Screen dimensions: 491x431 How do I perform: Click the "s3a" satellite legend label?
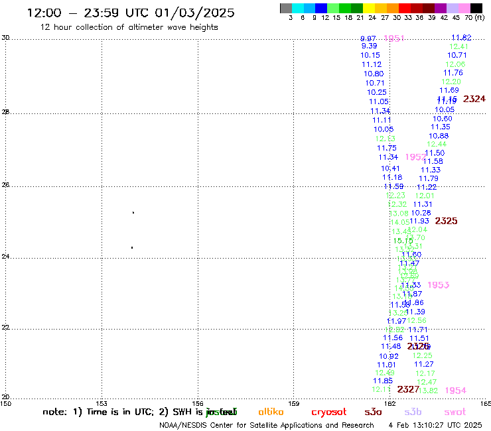[x=373, y=412]
